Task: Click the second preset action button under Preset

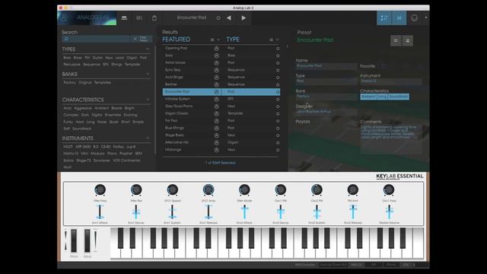Action: click(408, 40)
